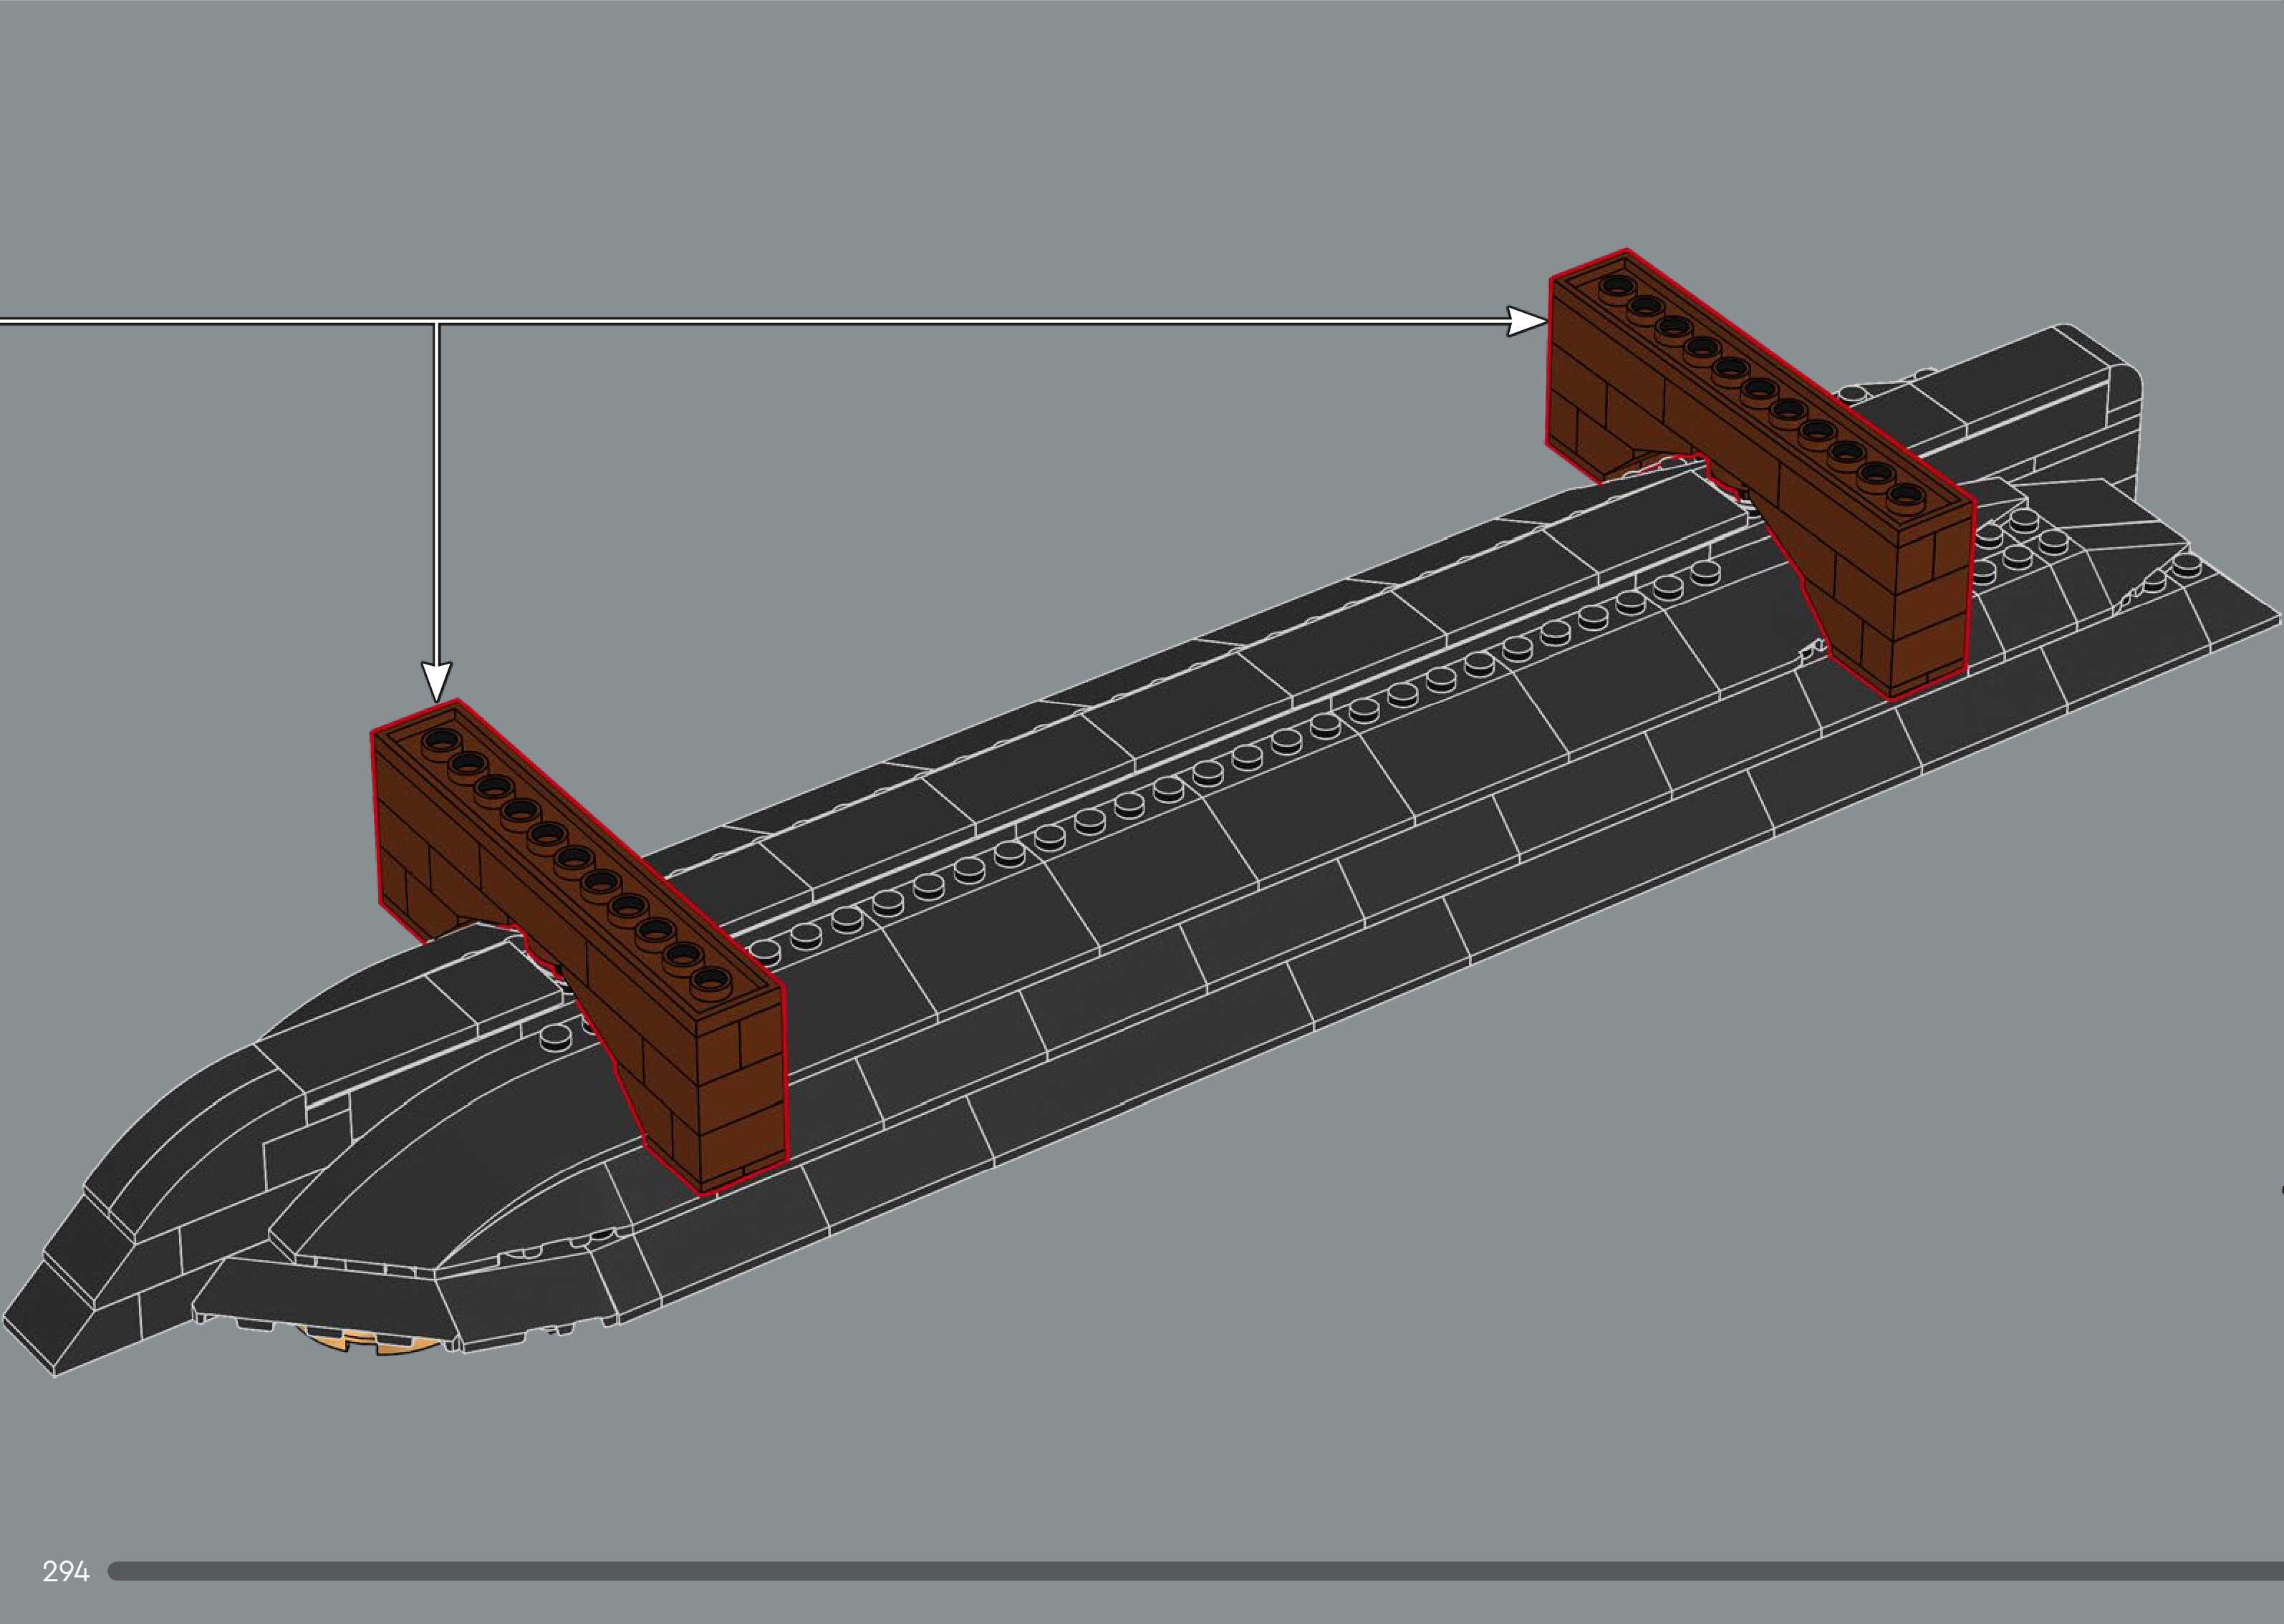
Task: Click the junction where arrow lines split
Action: pyautogui.click(x=436, y=322)
